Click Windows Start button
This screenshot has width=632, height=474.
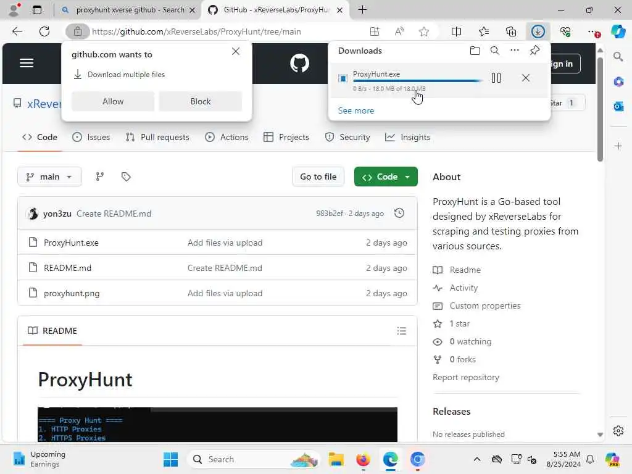click(170, 459)
